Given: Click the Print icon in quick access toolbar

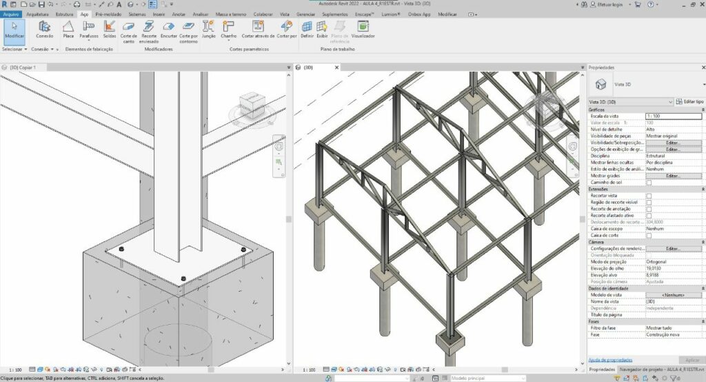Looking at the screenshot, I should pos(77,4).
